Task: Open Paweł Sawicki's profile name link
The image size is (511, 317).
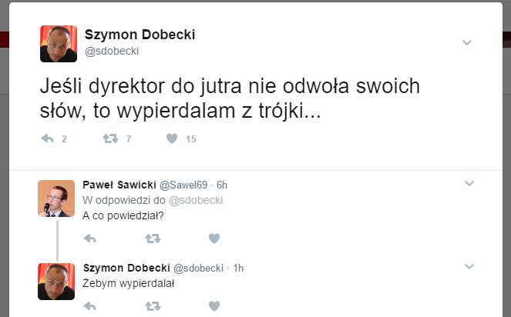Action: tap(118, 185)
